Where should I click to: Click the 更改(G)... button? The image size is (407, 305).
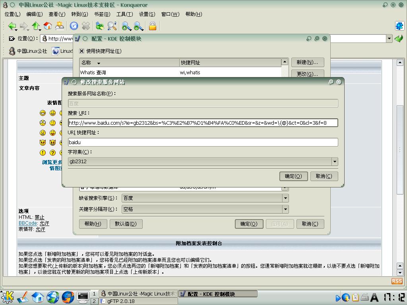click(x=307, y=73)
